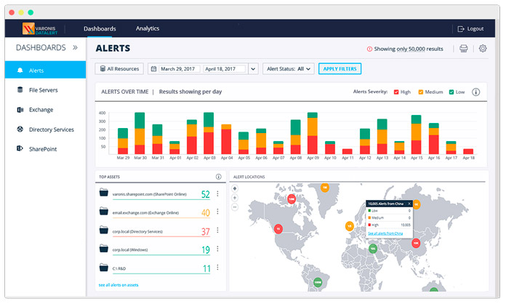
Task: Click the orange alert marker over Greenland
Action: 325,188
